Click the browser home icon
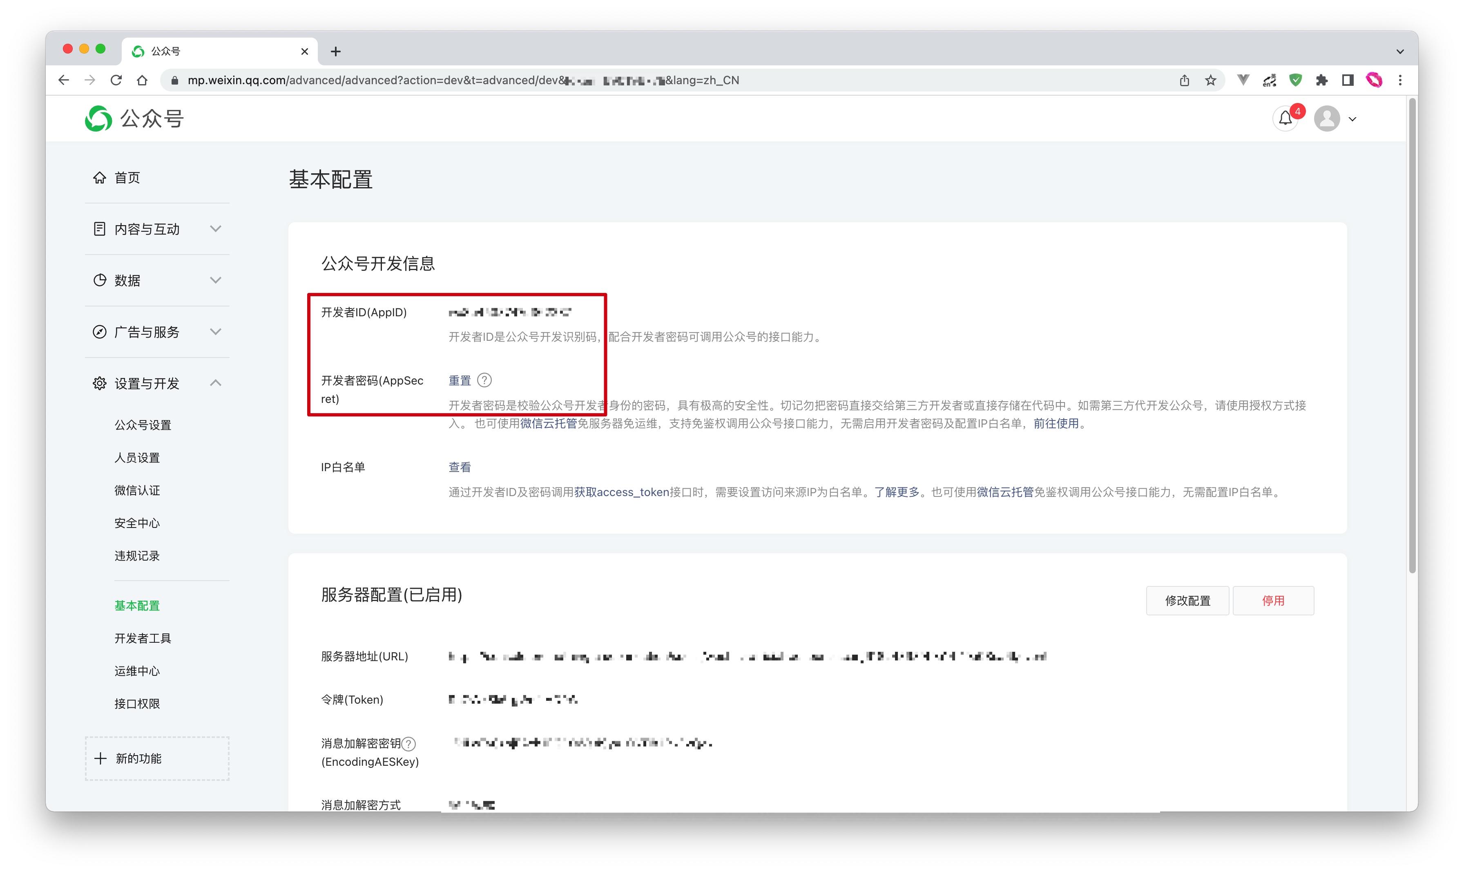This screenshot has height=872, width=1464. 142,80
